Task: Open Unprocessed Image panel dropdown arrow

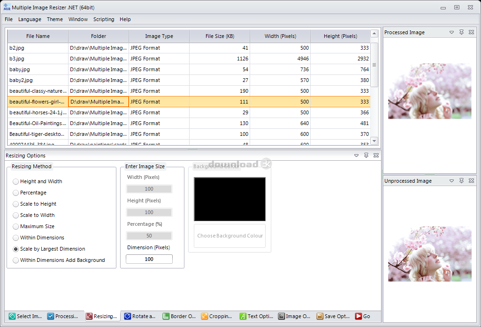Action: [x=451, y=181]
